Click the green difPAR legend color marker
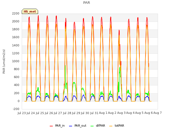Screen dimensions: 174x131 tap(92, 126)
